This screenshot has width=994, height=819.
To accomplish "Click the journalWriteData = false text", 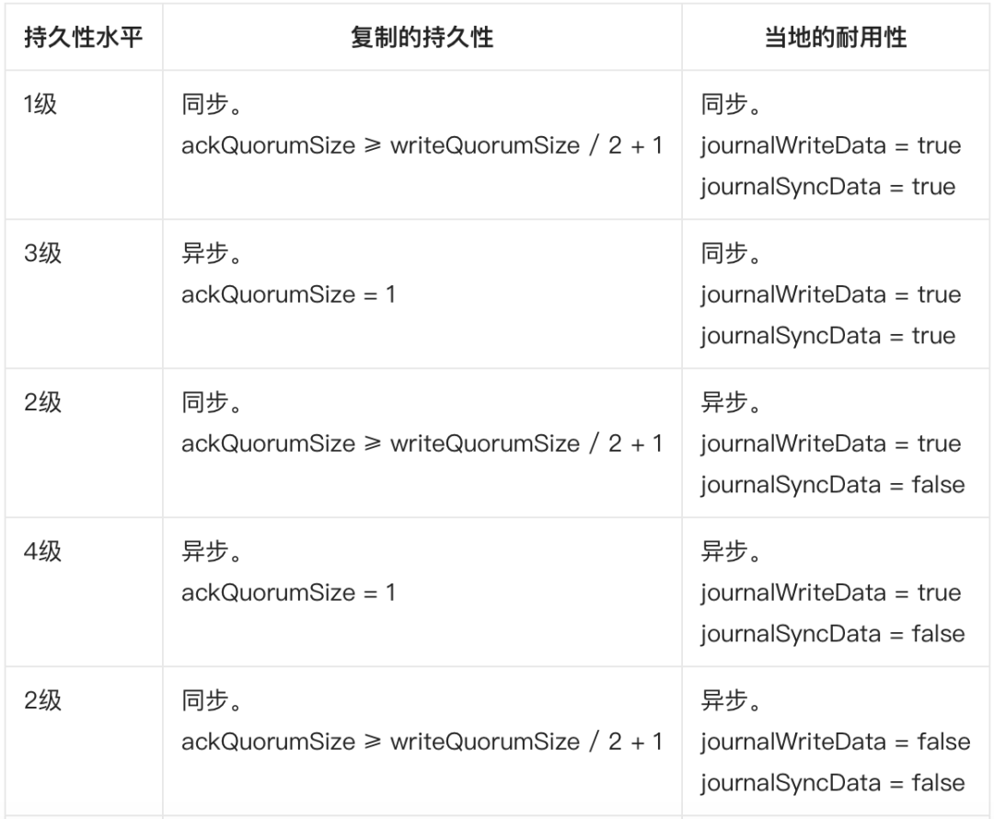I will click(x=835, y=742).
